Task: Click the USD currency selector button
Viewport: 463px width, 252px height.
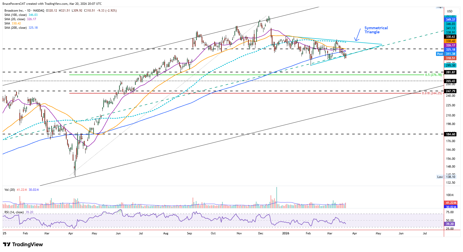Action: pyautogui.click(x=450, y=11)
